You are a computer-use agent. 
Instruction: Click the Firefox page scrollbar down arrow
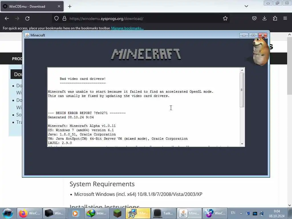pos(289,205)
